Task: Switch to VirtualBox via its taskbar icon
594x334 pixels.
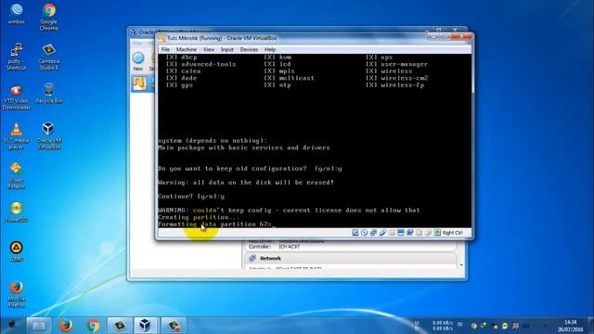Action: [x=145, y=326]
